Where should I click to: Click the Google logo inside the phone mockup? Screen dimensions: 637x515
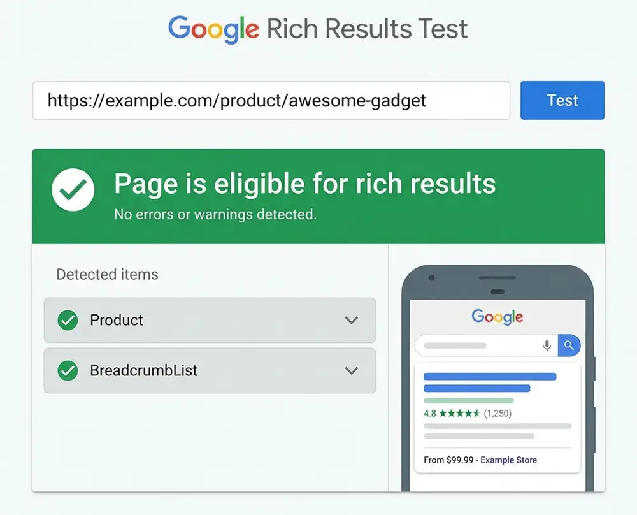click(497, 317)
